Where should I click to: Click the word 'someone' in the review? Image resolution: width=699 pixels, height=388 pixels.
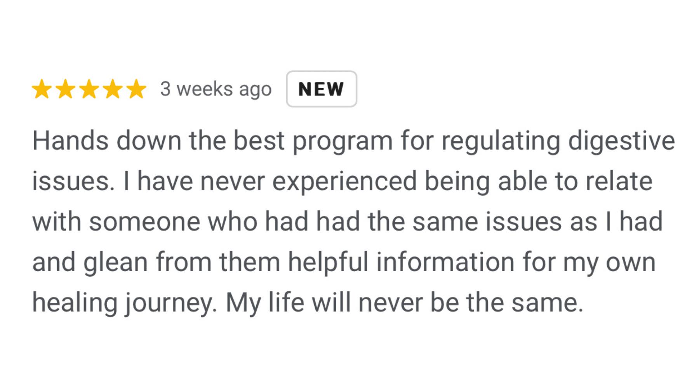click(144, 222)
